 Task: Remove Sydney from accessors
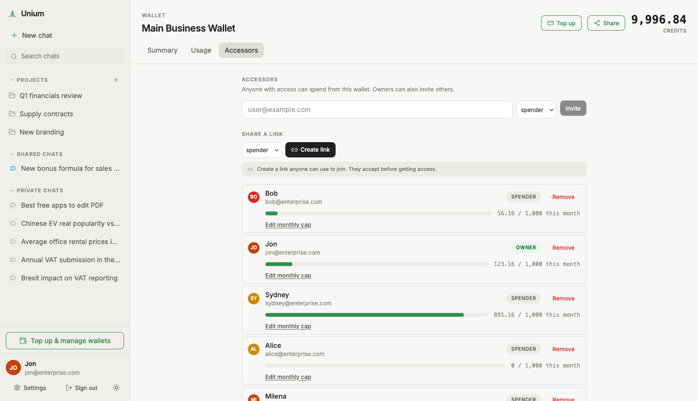pyautogui.click(x=563, y=299)
